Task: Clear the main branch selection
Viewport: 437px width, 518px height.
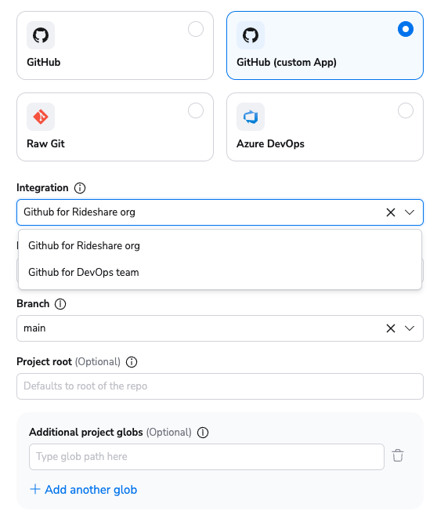Action: (391, 328)
